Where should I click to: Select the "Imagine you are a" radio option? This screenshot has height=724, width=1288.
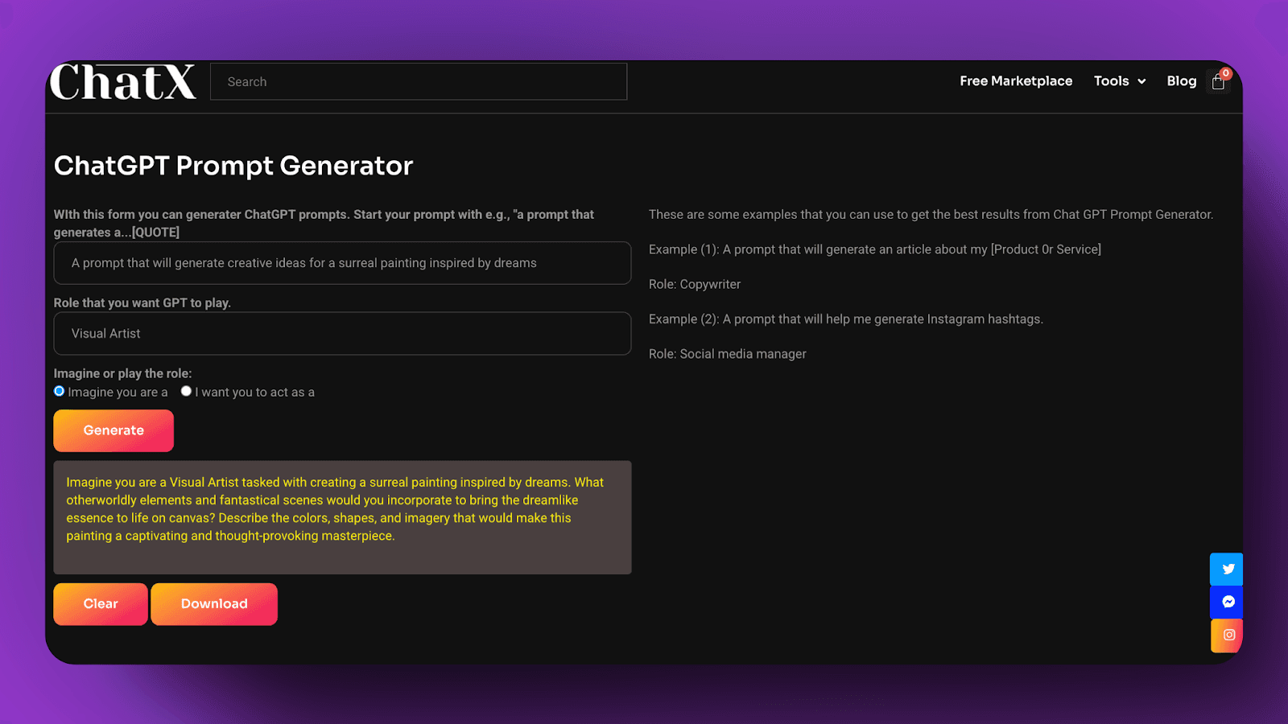(x=59, y=392)
